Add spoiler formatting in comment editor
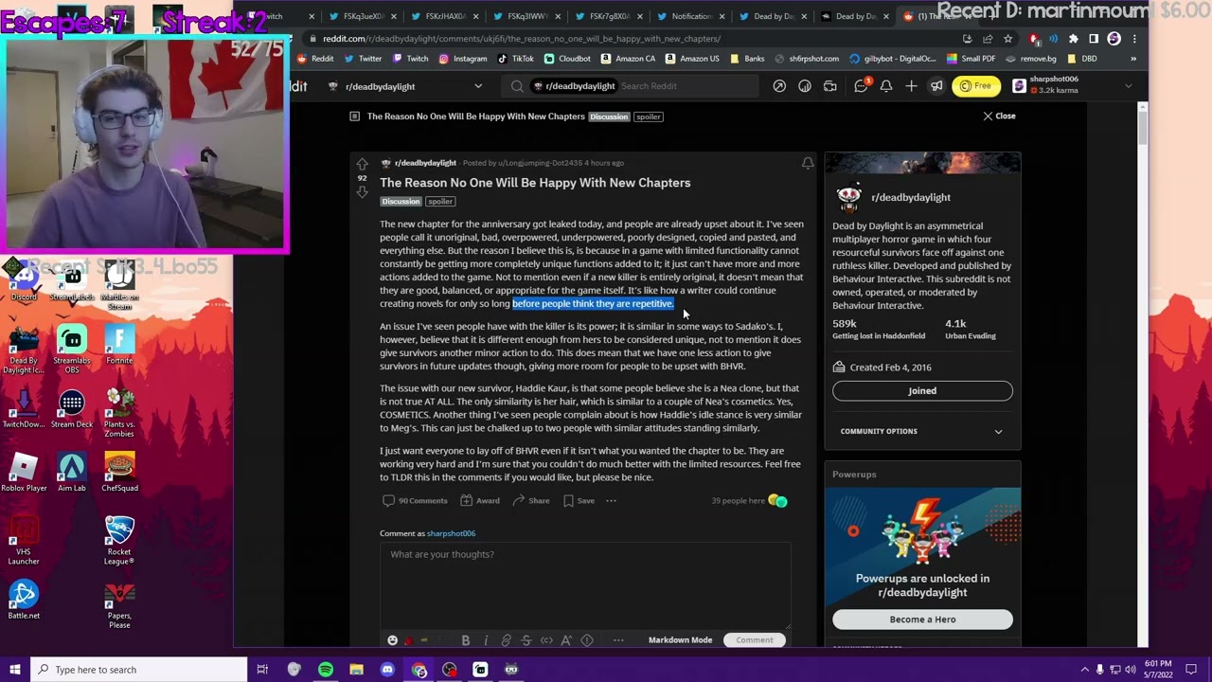This screenshot has height=682, width=1212. point(587,640)
